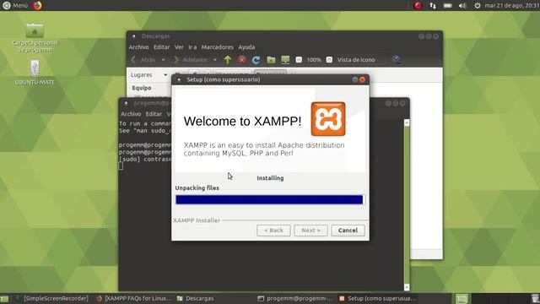The height and width of the screenshot is (304, 540).
Task: Click the Welcome to XAMPP! heading
Action: [x=242, y=122]
